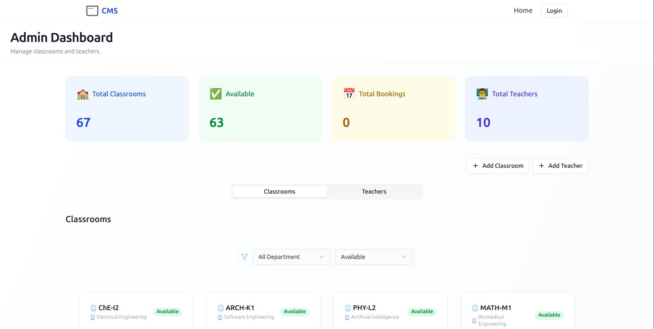Click the building icon next to ChE-I2

pyautogui.click(x=93, y=308)
